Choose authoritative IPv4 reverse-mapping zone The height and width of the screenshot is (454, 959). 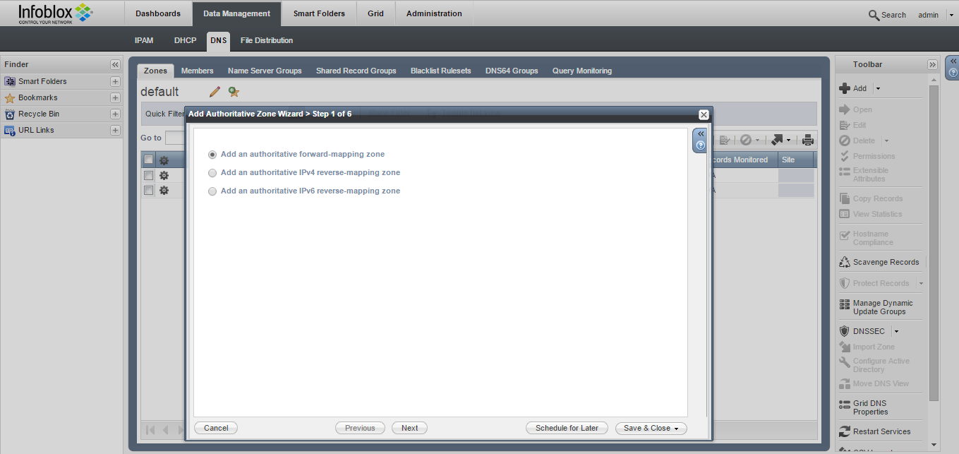pyautogui.click(x=212, y=173)
